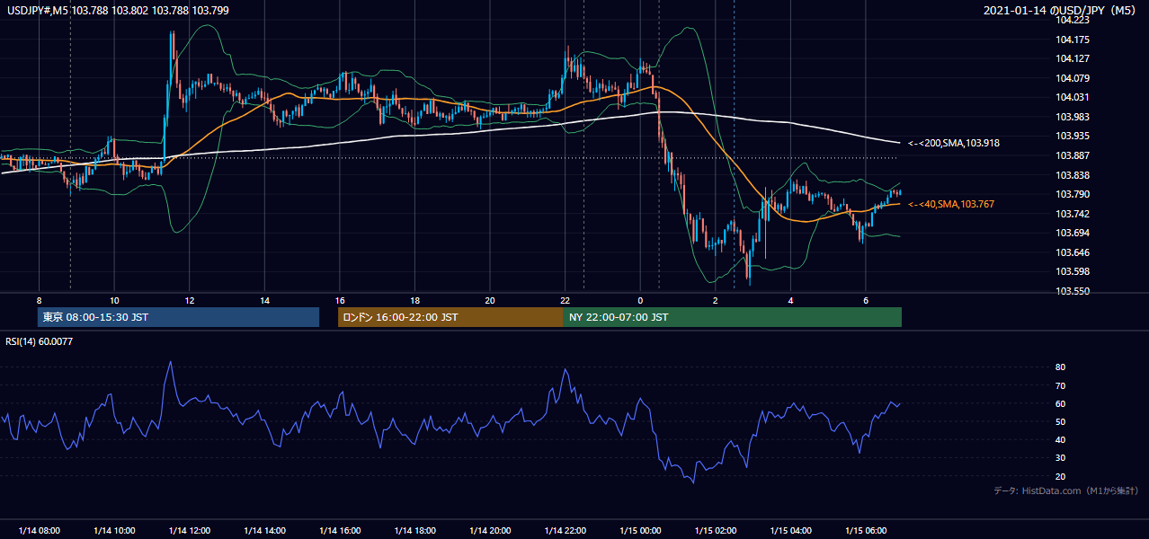The image size is (1149, 539).
Task: Select the 40 SMA 103.767 label
Action: pos(950,205)
